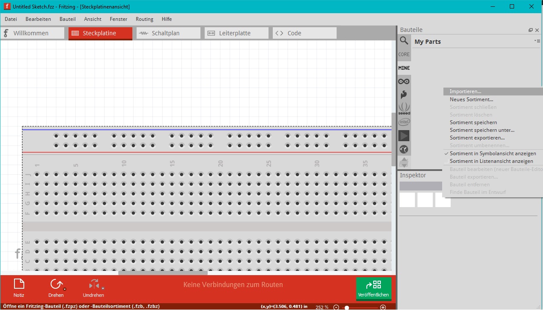Open the Bearbeiten menu
This screenshot has width=543, height=310.
point(38,19)
